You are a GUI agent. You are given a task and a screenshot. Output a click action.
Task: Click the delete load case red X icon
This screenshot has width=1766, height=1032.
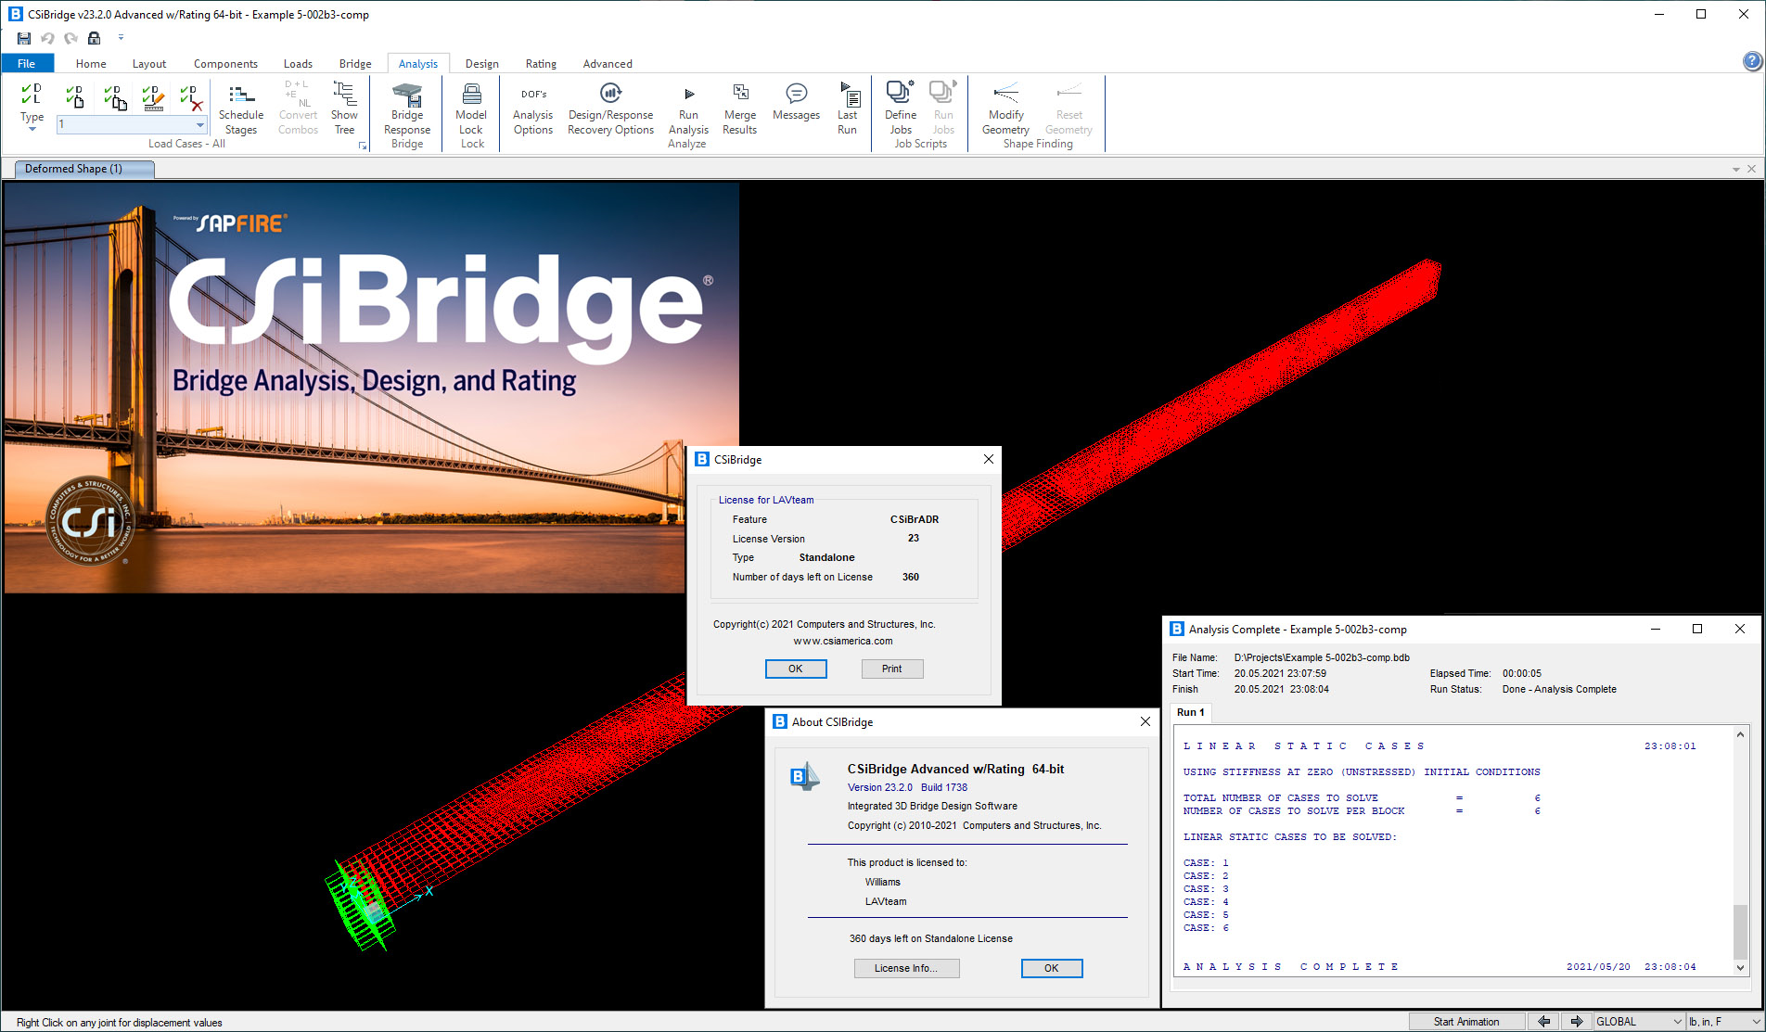pos(191,96)
